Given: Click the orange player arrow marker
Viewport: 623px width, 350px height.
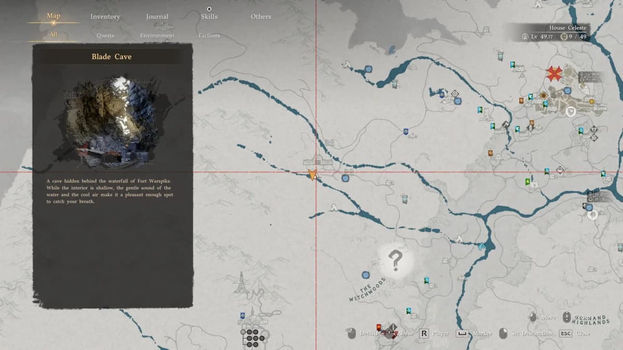Looking at the screenshot, I should 313,175.
